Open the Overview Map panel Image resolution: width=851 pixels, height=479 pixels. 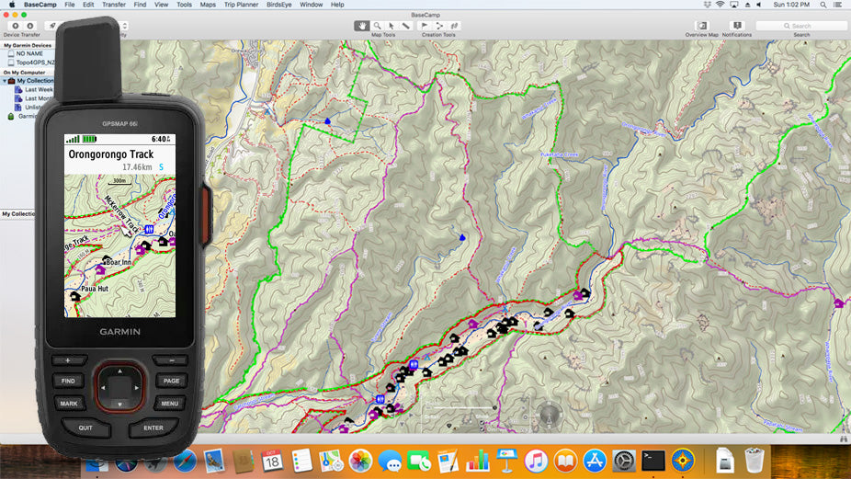point(702,26)
